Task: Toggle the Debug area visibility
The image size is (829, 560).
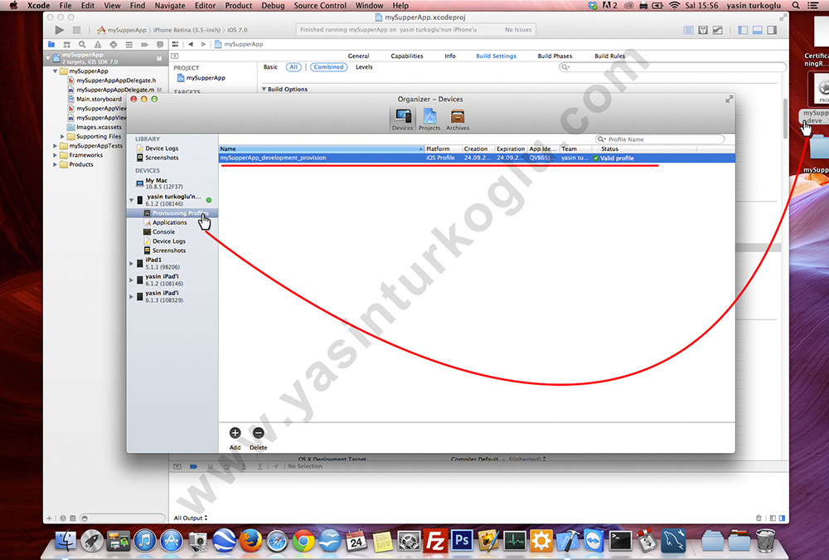Action: tap(757, 30)
